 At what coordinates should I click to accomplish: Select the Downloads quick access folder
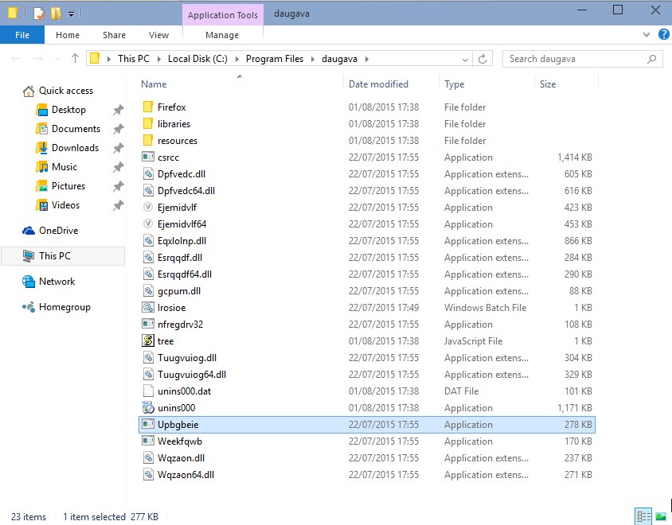tap(75, 148)
